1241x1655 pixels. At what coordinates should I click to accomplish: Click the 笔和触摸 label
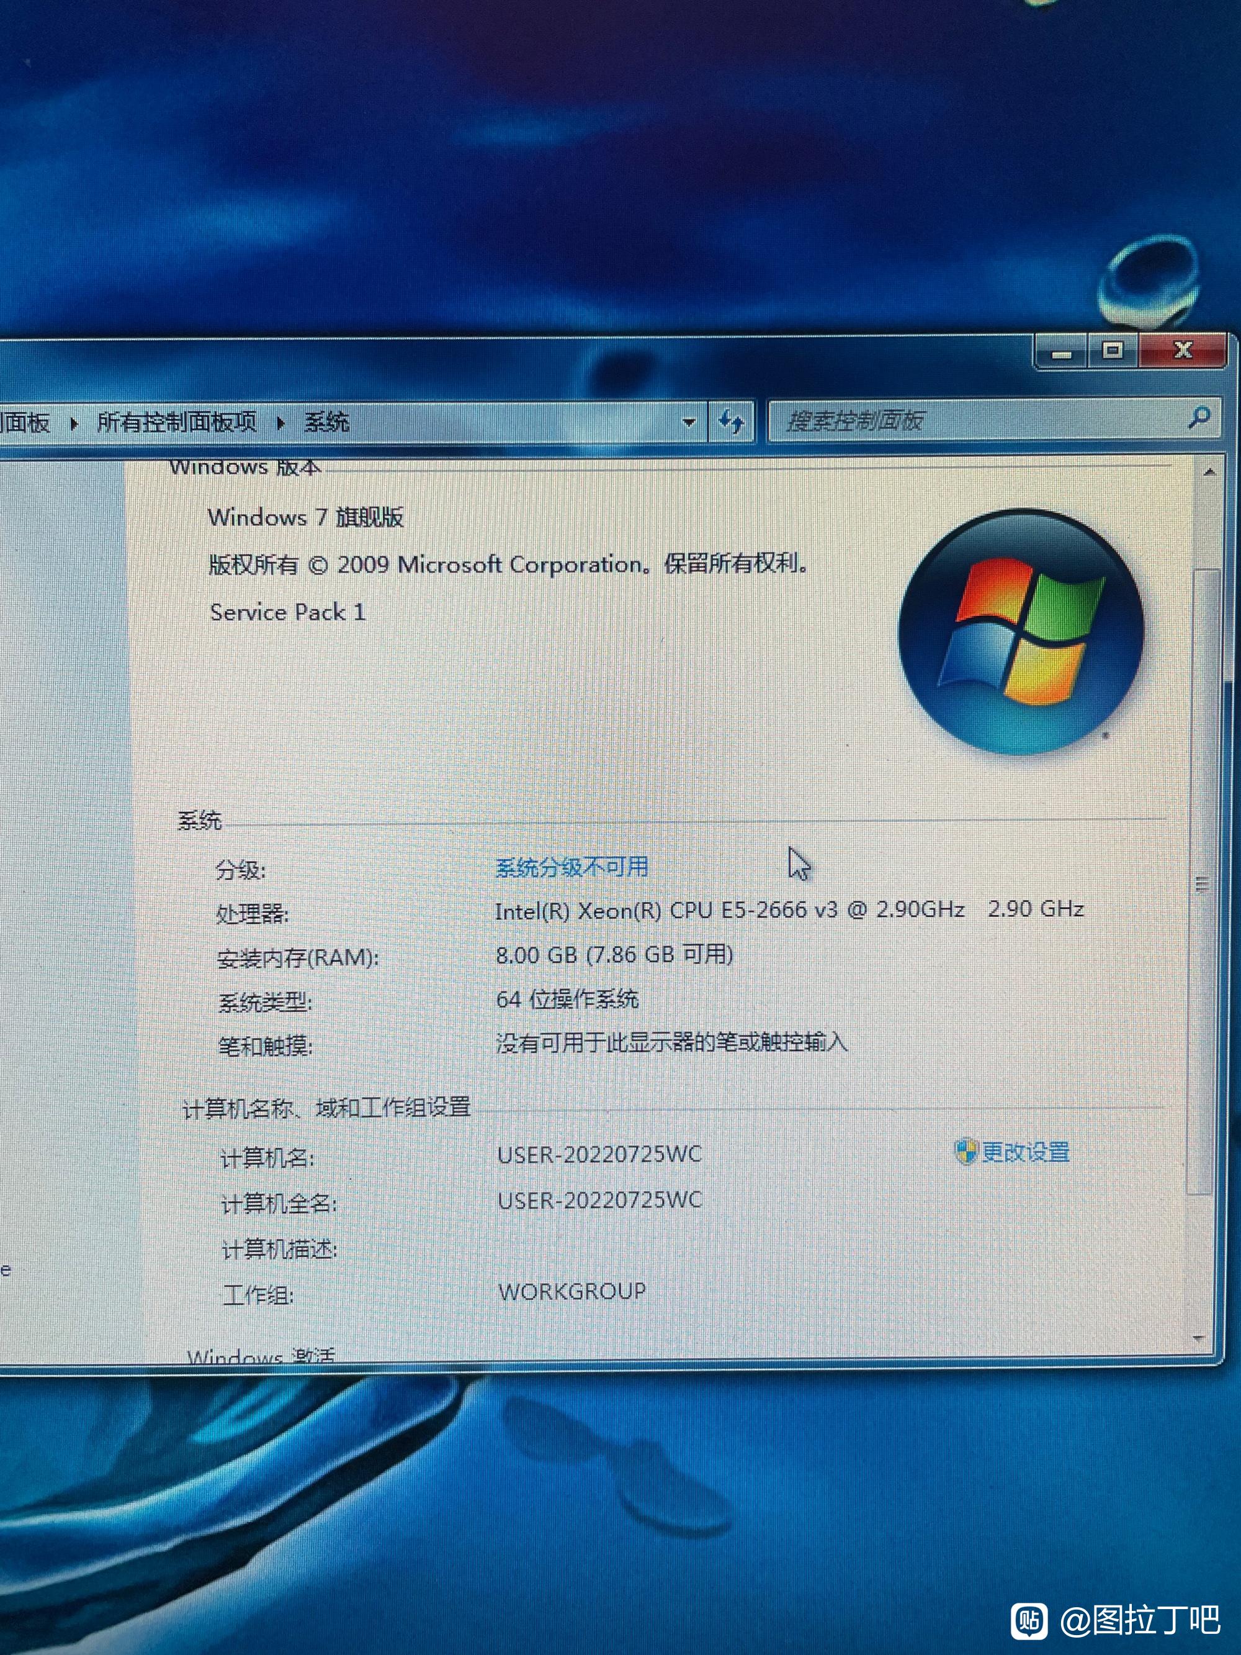click(265, 1045)
